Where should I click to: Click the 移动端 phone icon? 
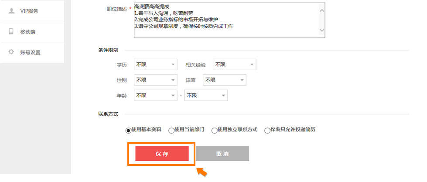(x=11, y=31)
